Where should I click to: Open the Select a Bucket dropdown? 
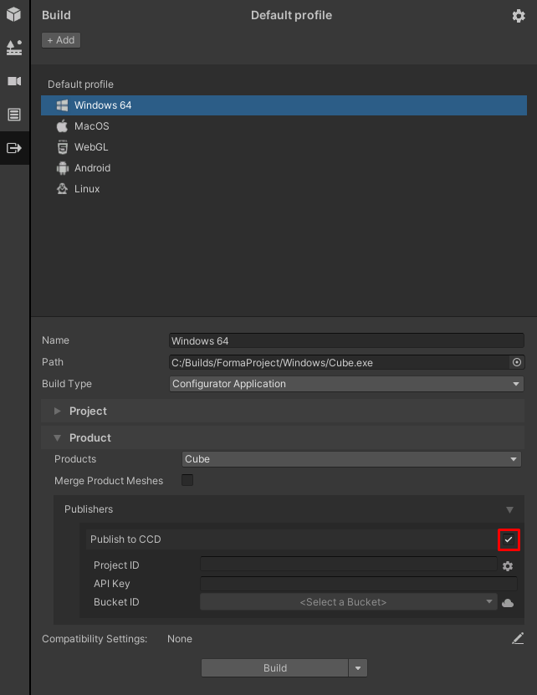pos(348,602)
